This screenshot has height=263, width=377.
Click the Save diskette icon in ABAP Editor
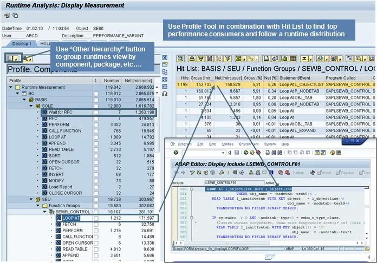tap(237, 153)
